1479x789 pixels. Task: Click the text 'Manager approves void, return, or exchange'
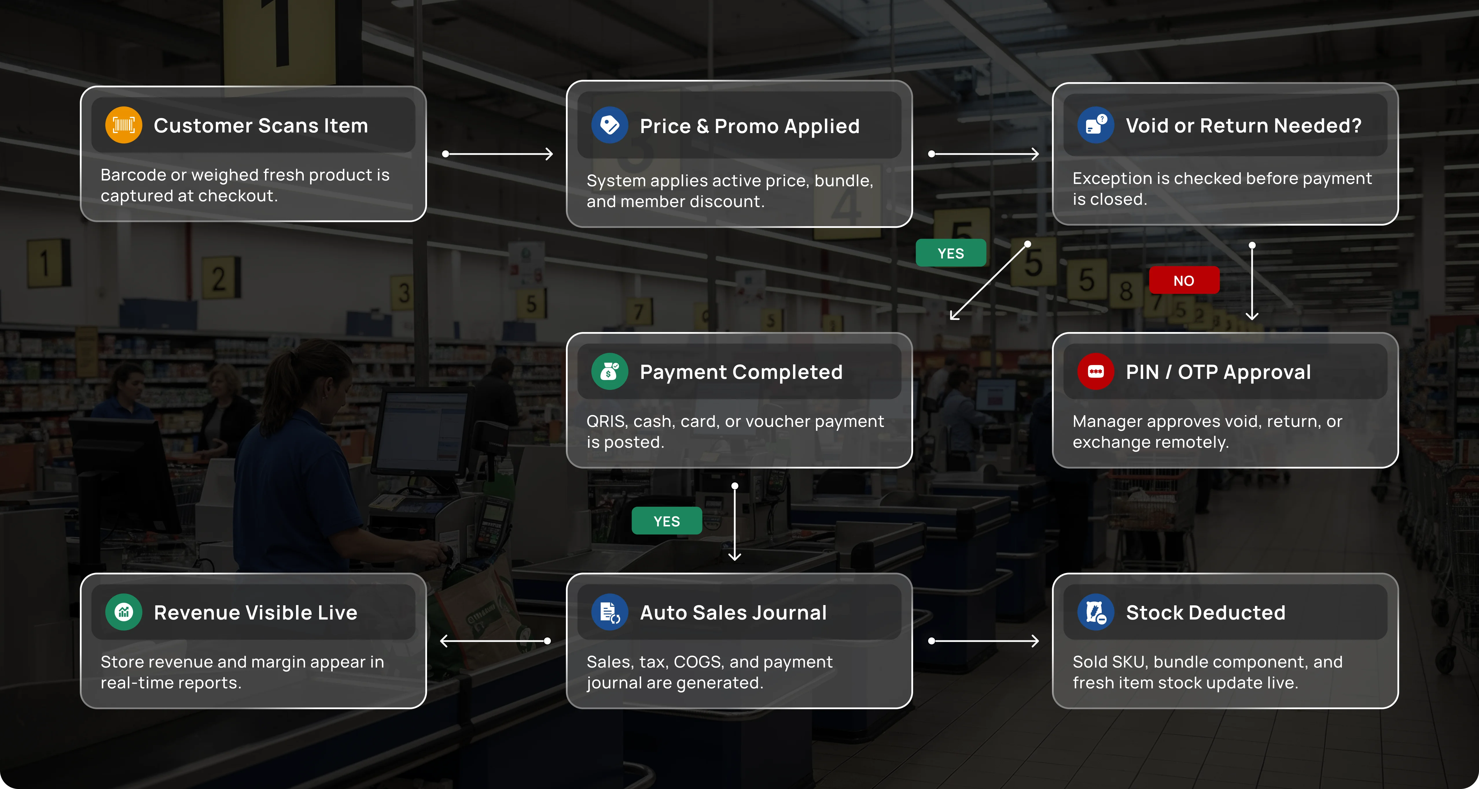coord(1207,432)
